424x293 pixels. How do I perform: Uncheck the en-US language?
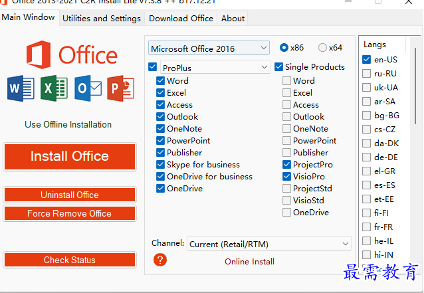366,60
